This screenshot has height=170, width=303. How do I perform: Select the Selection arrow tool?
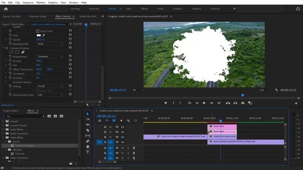[88, 114]
